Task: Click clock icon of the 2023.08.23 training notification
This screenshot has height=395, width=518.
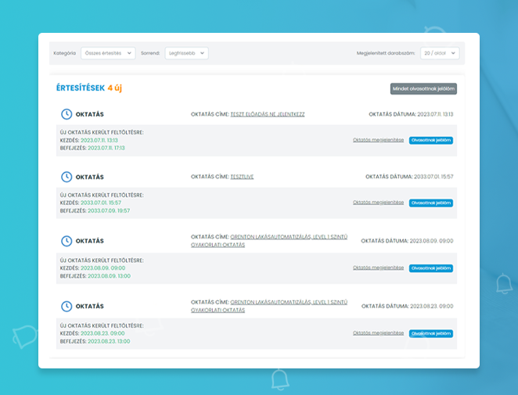Action: click(x=67, y=306)
